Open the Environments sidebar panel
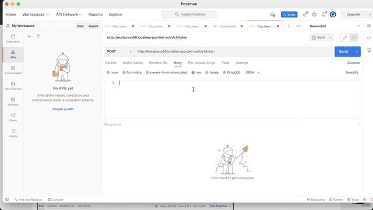The width and height of the screenshot is (373, 210). coord(13,70)
